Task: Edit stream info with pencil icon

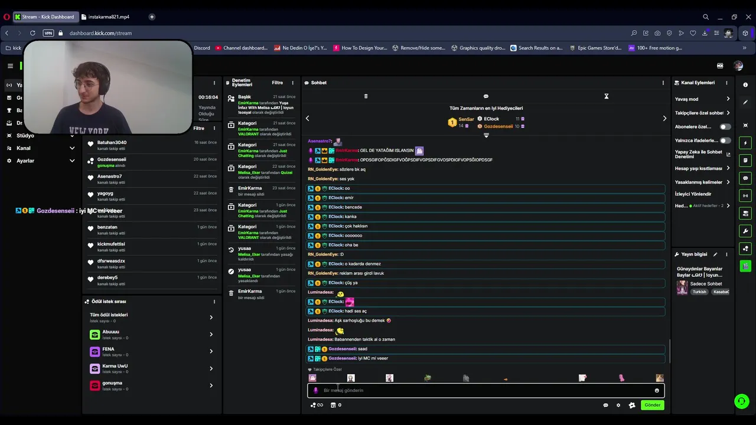Action: [x=715, y=254]
